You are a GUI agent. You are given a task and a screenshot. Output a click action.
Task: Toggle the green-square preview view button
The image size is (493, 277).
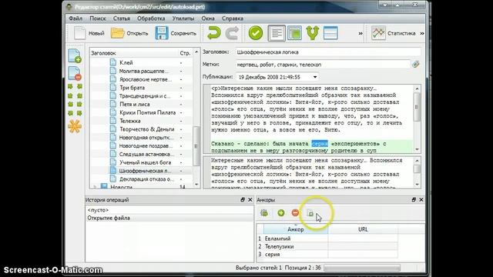[294, 33]
